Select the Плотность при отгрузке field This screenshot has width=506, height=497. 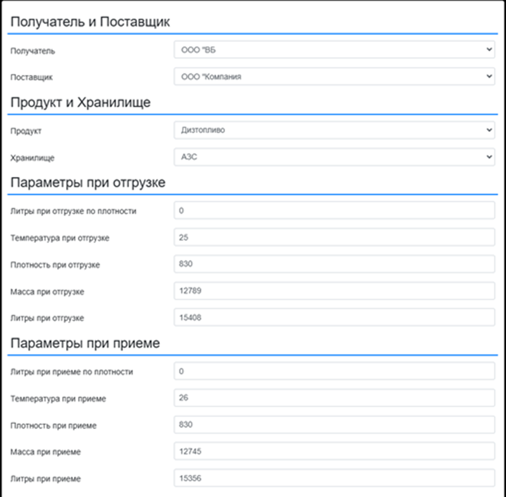point(334,264)
